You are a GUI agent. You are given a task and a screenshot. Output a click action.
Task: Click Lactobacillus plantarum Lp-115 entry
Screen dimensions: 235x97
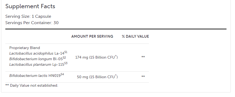(37, 65)
